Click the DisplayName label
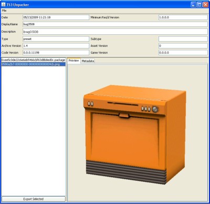Screen dimensions: 210x204 point(9,24)
